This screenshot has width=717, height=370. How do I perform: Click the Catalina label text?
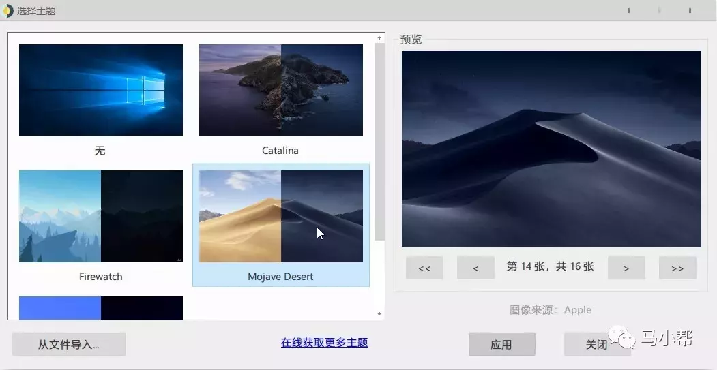point(280,151)
